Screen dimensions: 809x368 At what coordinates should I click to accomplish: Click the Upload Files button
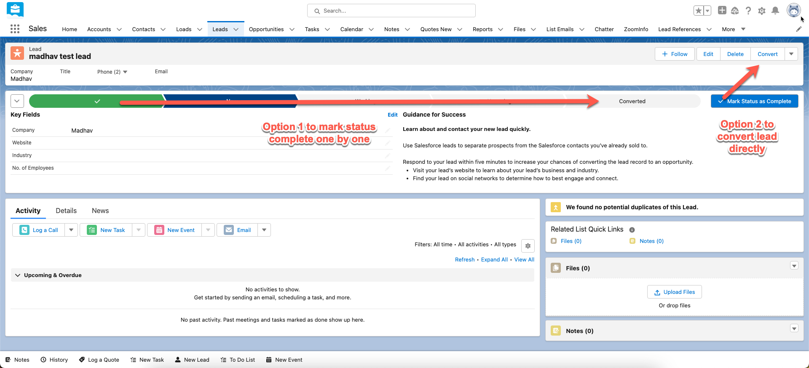(675, 292)
